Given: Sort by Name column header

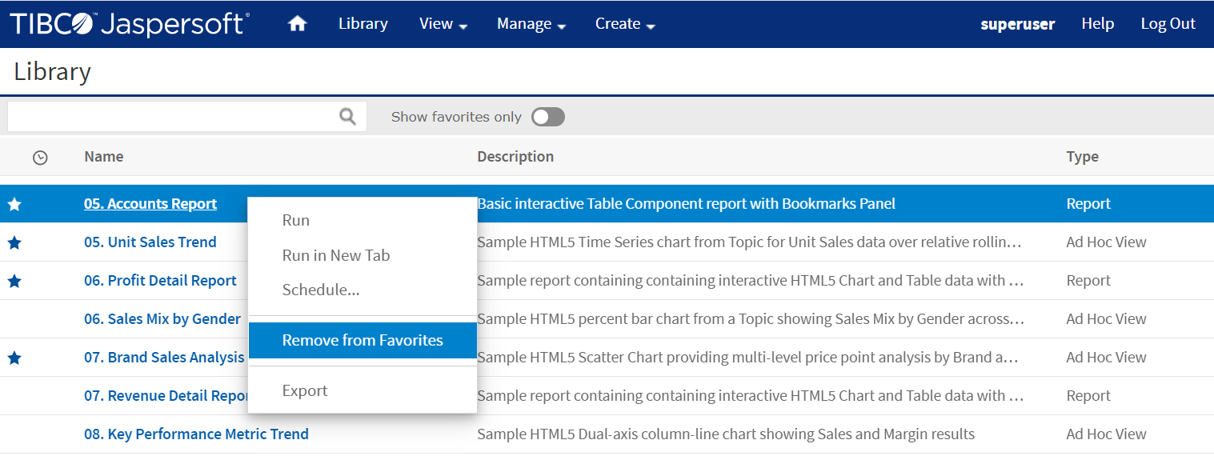Looking at the screenshot, I should pos(104,157).
